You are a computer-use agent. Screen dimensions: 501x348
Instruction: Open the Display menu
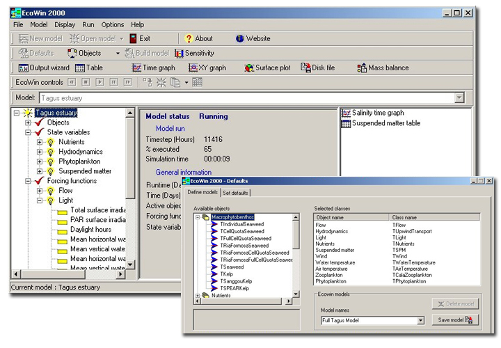65,24
